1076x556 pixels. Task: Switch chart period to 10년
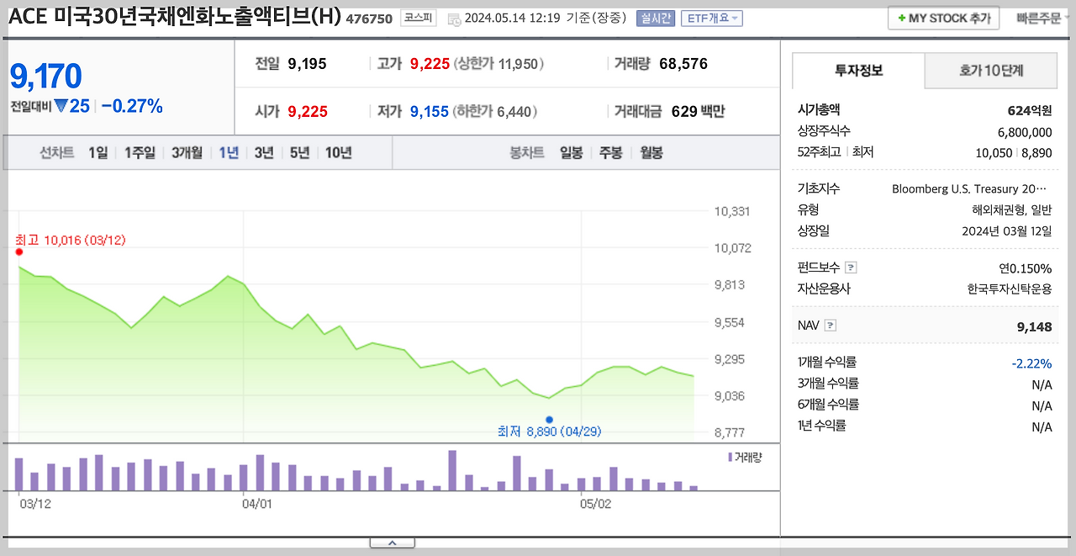click(338, 152)
